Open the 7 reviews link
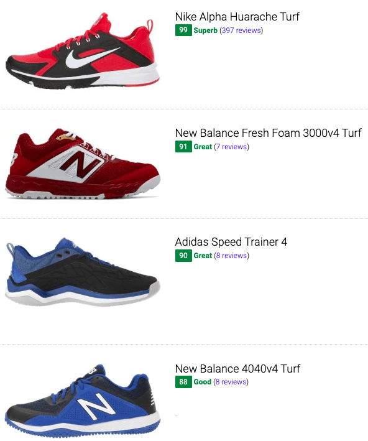Image resolution: width=368 pixels, height=441 pixels. point(231,147)
